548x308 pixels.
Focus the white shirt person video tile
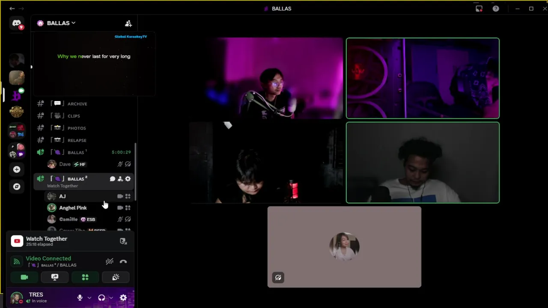click(423, 163)
